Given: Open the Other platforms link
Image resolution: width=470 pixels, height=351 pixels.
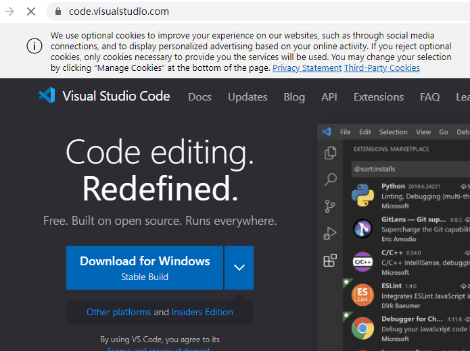Looking at the screenshot, I should coord(119,312).
